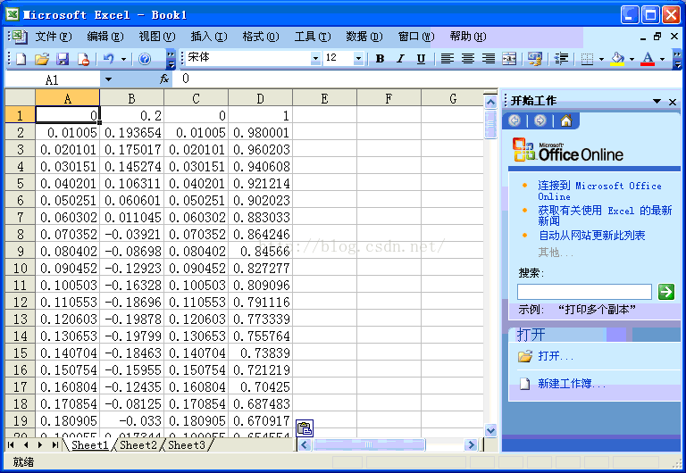Click the task pane Forward arrow icon
The height and width of the screenshot is (473, 686).
click(x=540, y=120)
